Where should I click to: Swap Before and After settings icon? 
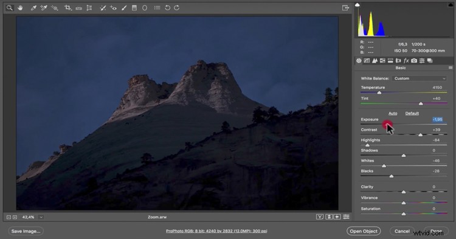[329, 217]
